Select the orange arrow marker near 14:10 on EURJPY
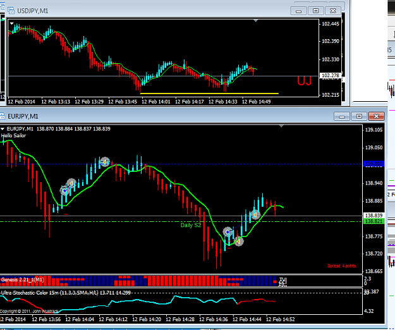Image resolution: width=395 pixels, height=330 pixels. tap(105, 162)
